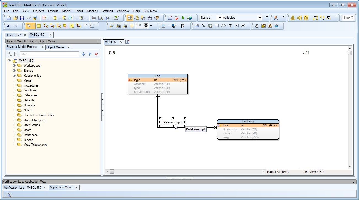
Task: Select the Hand panning tool
Action: (256, 26)
